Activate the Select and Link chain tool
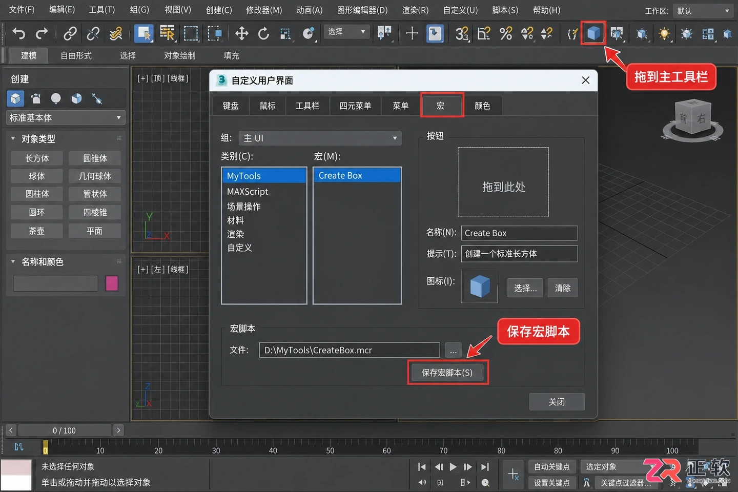The height and width of the screenshot is (492, 738). (x=70, y=34)
